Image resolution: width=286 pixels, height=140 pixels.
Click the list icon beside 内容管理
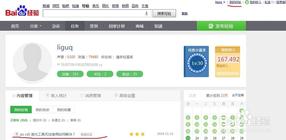13,96
